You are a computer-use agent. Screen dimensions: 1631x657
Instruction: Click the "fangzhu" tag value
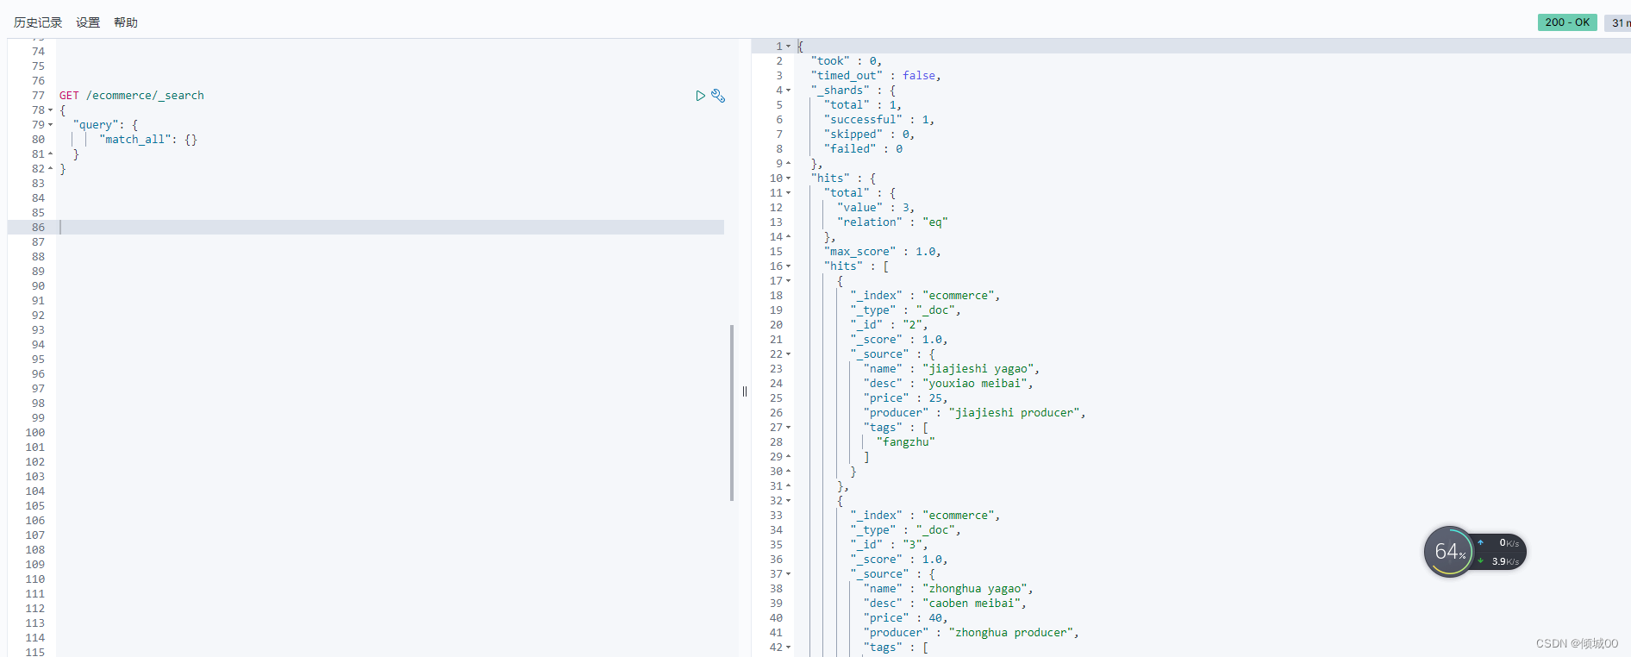[x=905, y=442]
